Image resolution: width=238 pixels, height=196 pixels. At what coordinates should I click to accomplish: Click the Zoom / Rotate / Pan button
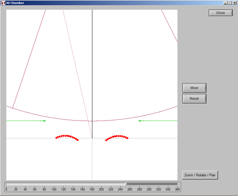coord(200,175)
